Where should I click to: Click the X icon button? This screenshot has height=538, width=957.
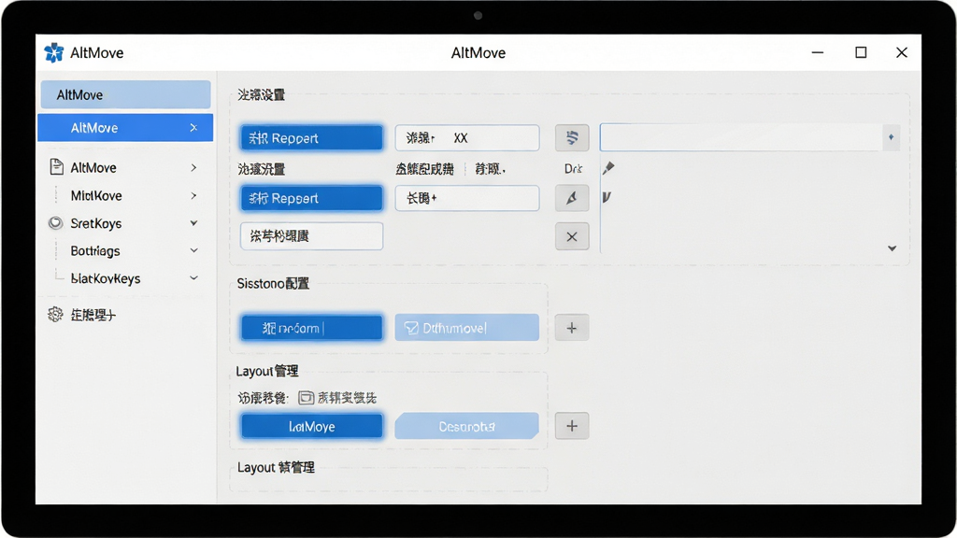pyautogui.click(x=572, y=236)
